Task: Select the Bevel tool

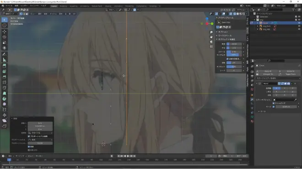Action: pos(5,77)
